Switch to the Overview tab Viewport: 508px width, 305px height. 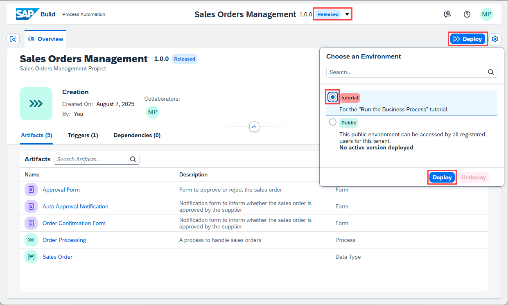[45, 39]
